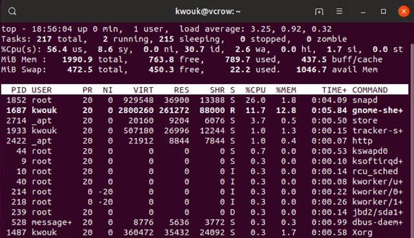Click PID 2422 in the process list
414x238 pixels.
[16, 141]
